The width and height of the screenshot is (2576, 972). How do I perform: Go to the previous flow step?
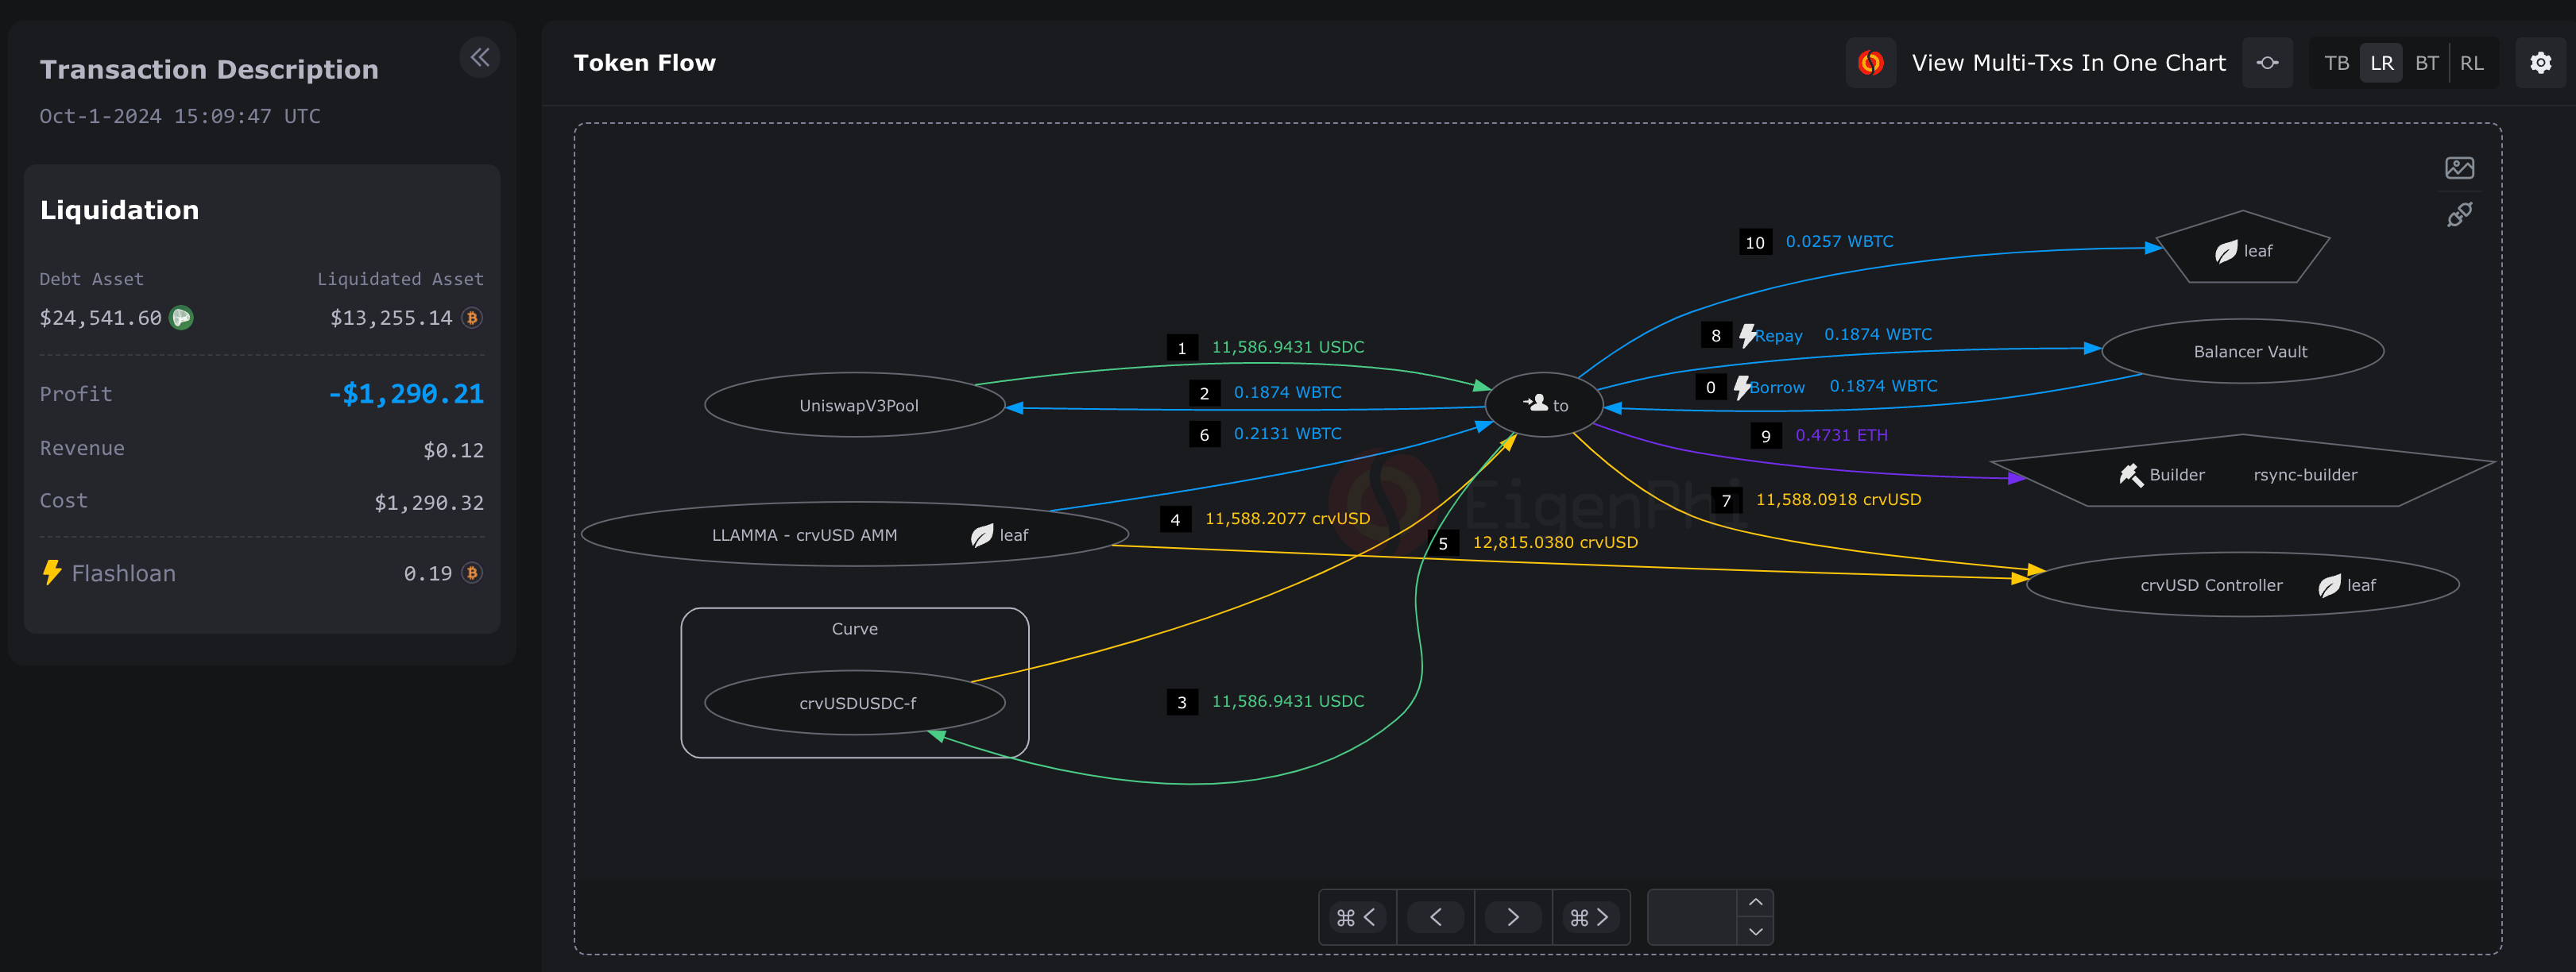(x=1435, y=917)
